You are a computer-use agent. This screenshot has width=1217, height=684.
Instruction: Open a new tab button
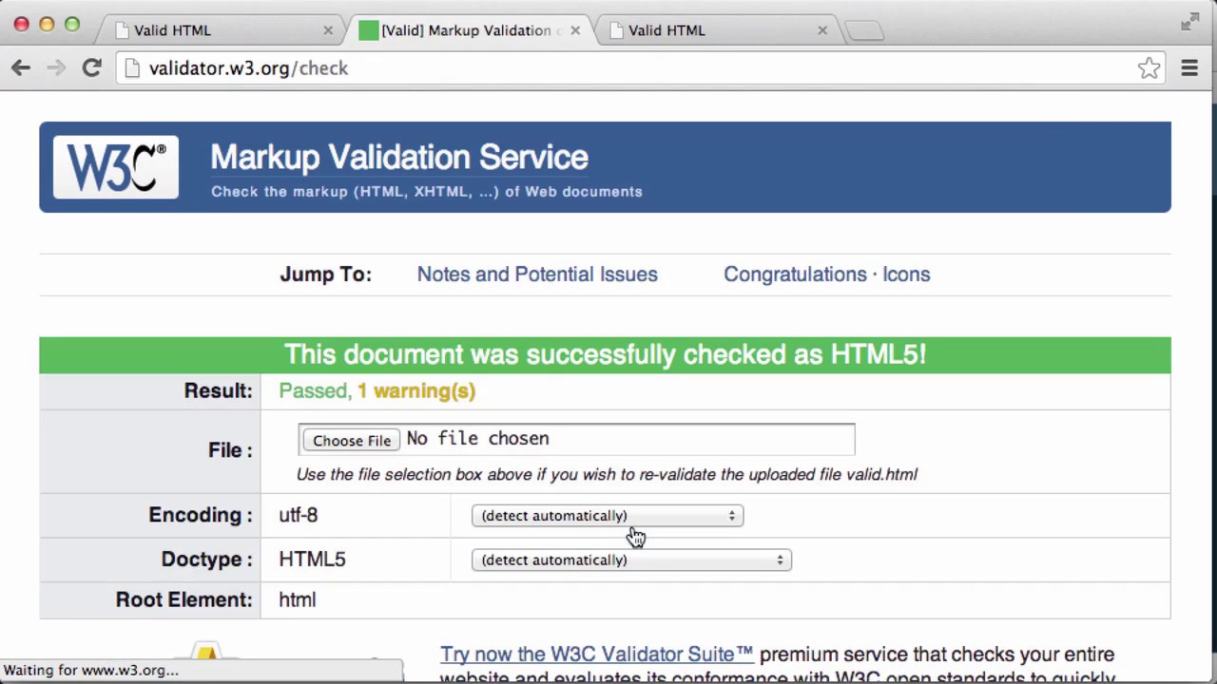pyautogui.click(x=864, y=30)
